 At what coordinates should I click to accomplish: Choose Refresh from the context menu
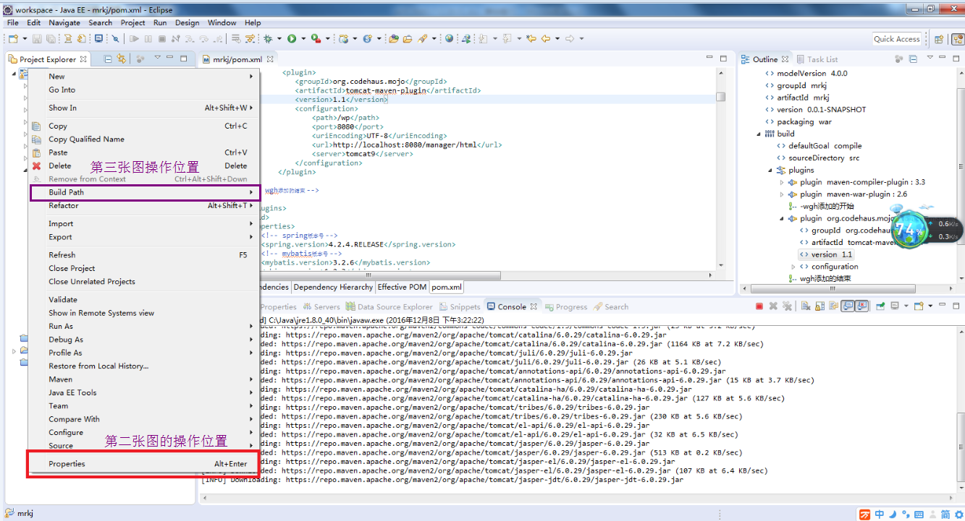(x=145, y=255)
